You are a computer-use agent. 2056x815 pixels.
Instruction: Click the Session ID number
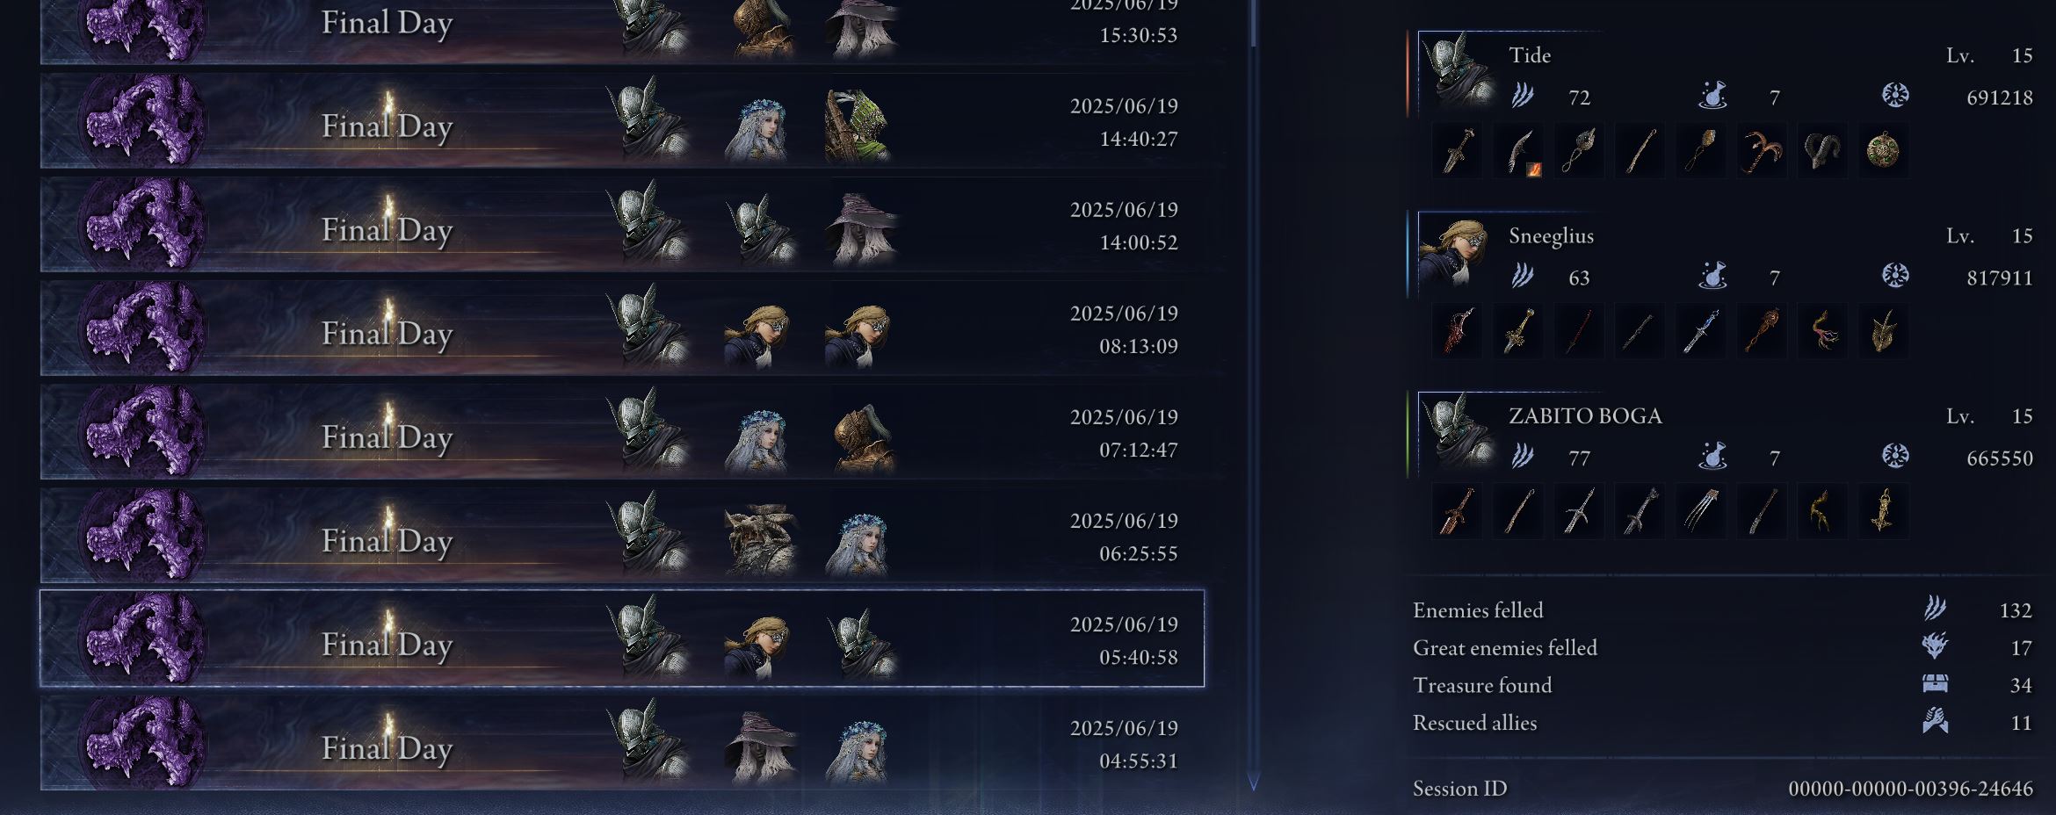[x=1910, y=789]
